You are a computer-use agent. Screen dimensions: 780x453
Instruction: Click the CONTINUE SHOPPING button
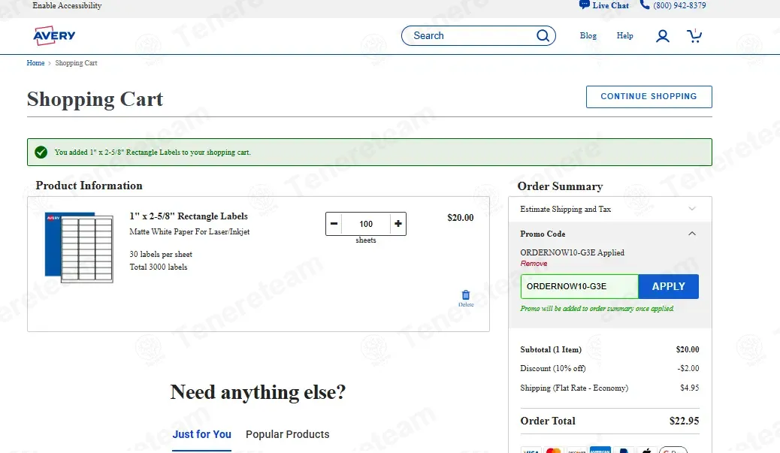point(648,96)
